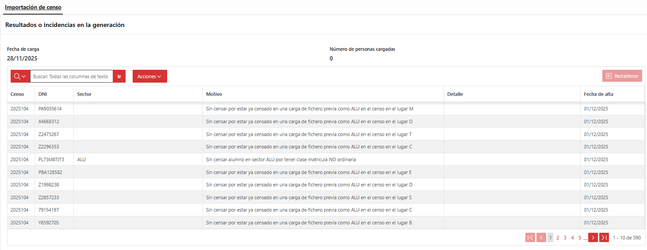Select the row with DNI PA9035614
Image resolution: width=647 pixels, height=250 pixels.
[x=326, y=109]
